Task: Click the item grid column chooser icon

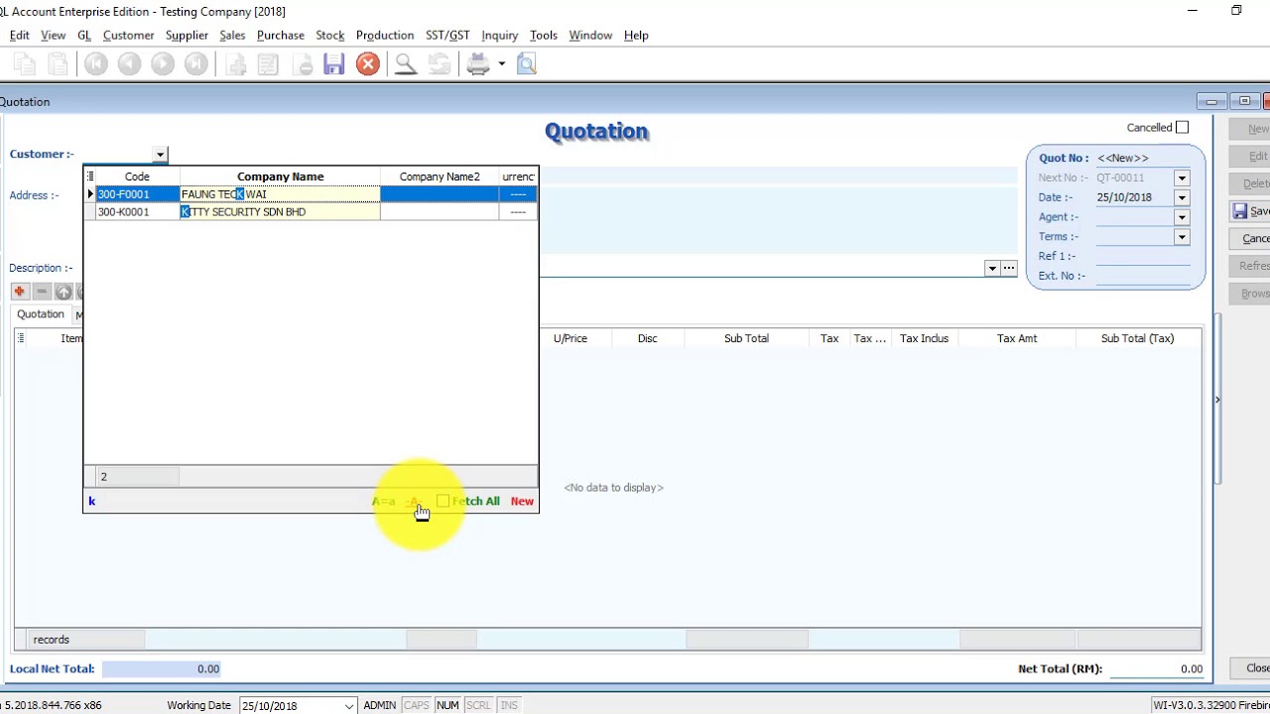Action: 21,338
